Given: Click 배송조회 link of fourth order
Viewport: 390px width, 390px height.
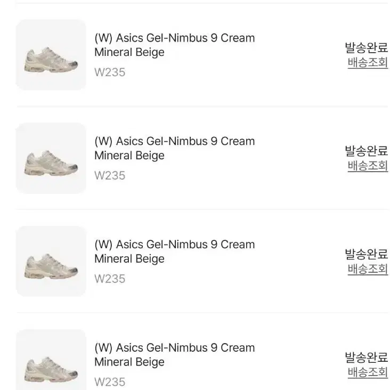Looking at the screenshot, I should [x=368, y=372].
